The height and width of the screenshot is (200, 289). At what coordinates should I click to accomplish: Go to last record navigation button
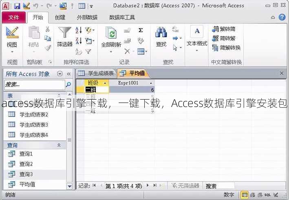click(x=155, y=185)
